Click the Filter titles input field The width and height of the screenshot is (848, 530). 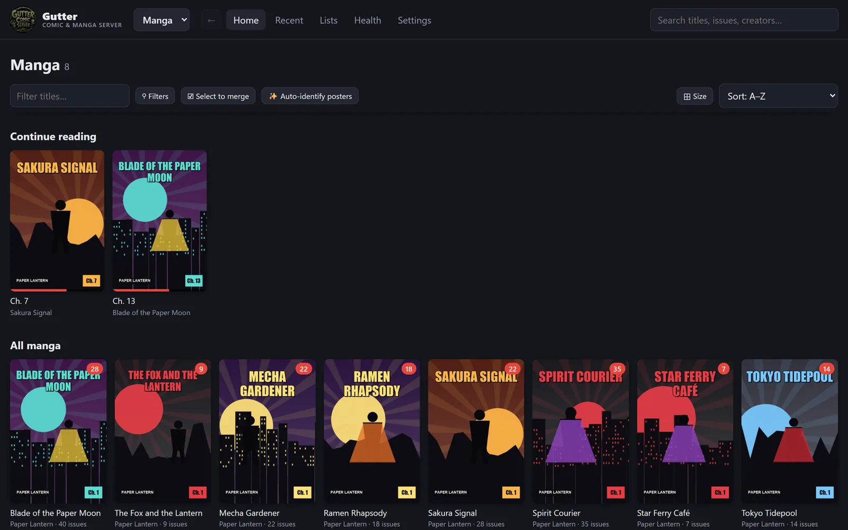pos(69,96)
